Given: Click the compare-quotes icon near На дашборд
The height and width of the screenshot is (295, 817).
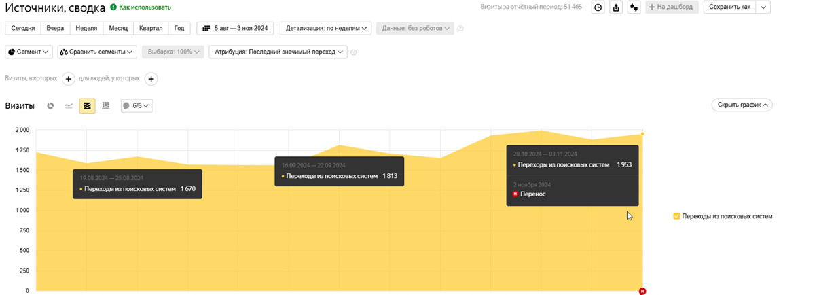Looking at the screenshot, I should pos(634,7).
